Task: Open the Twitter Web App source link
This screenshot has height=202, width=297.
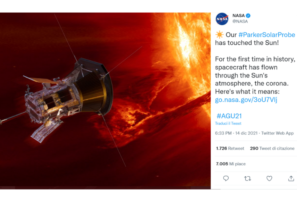Action: pos(277,133)
